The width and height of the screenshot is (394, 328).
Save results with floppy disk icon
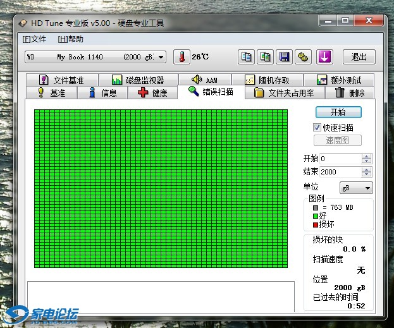[x=284, y=57]
